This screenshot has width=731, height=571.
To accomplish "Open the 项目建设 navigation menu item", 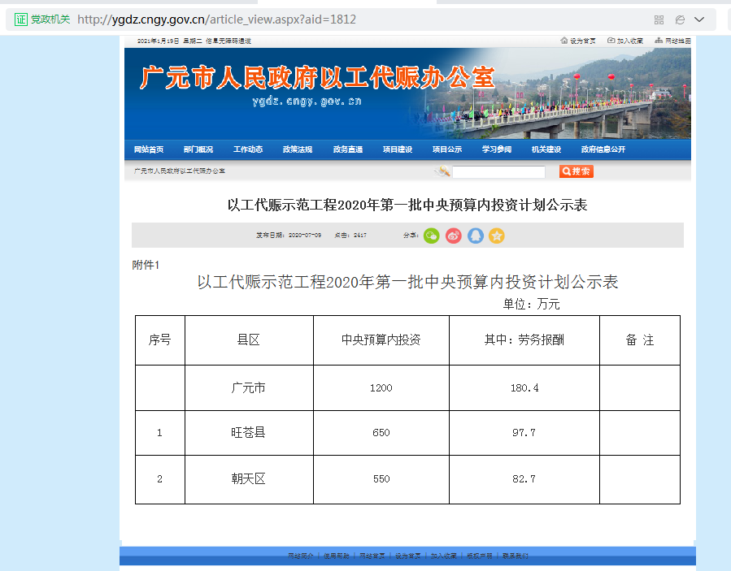I will (398, 149).
